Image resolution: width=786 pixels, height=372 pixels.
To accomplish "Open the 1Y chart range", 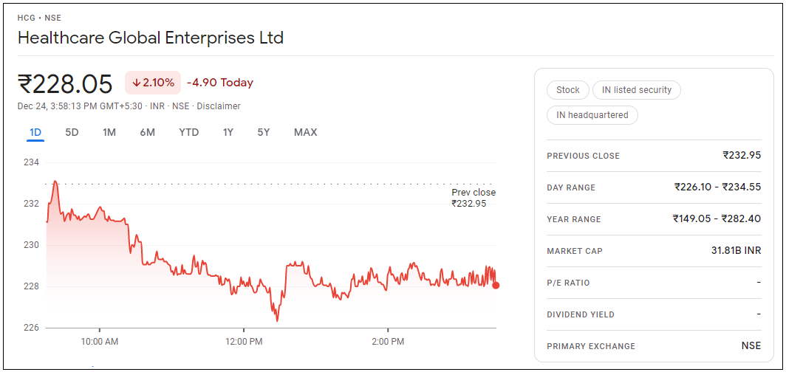I will [228, 133].
